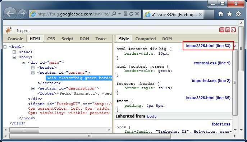The height and width of the screenshot is (142, 247).
Task: Click the Firebug bug icon
Action: click(x=9, y=30)
